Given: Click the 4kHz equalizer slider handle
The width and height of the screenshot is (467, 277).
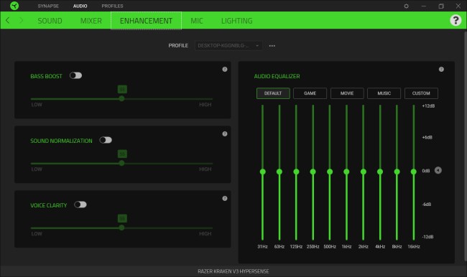Looking at the screenshot, I should 380,172.
